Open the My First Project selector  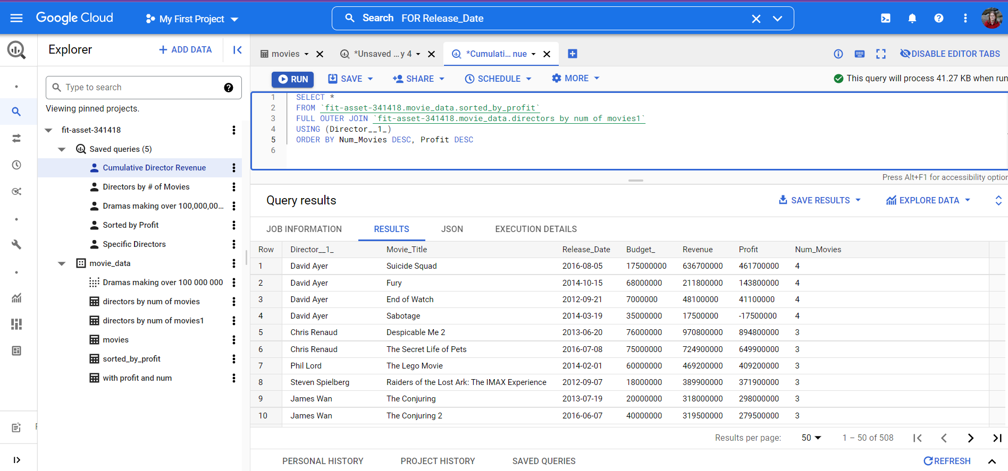(x=192, y=19)
